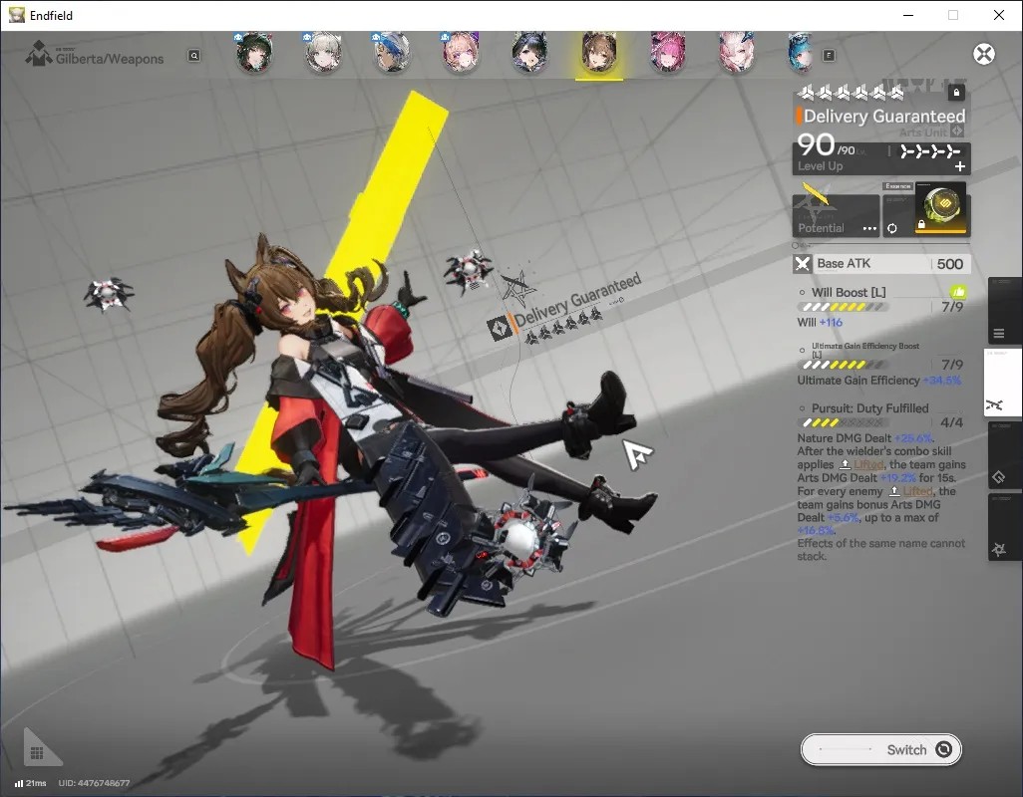Click the essence swap refresh icon
Viewport: 1023px width, 797px height.
891,229
